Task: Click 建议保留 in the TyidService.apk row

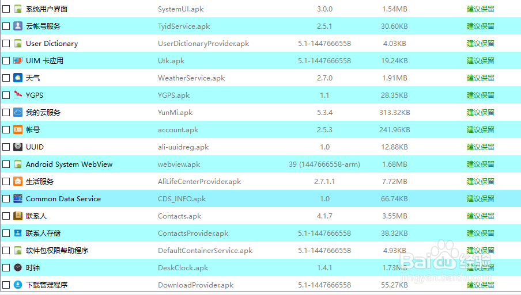Action: [x=481, y=26]
